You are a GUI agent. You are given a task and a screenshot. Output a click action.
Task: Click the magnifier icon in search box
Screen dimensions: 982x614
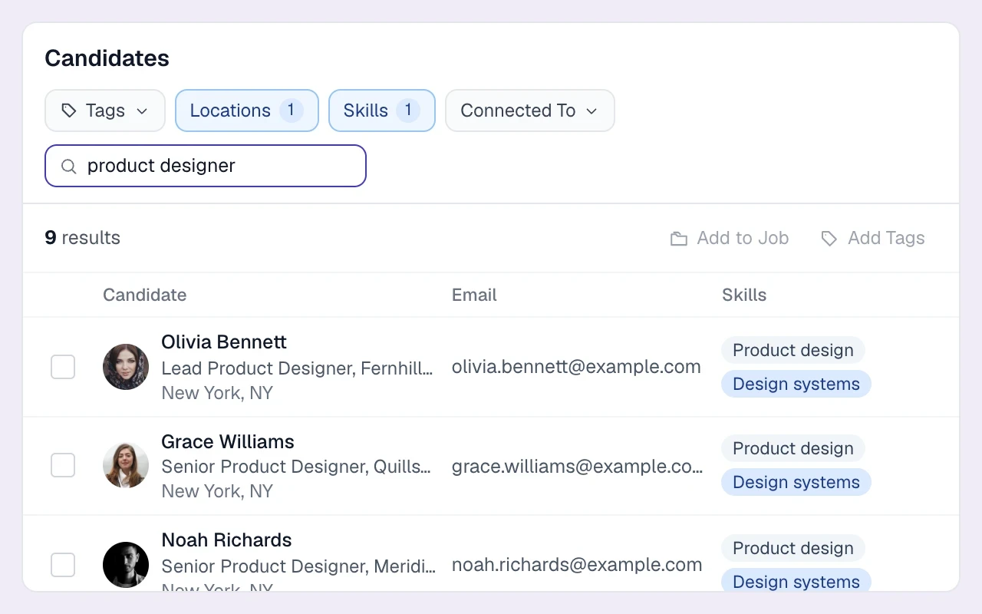pyautogui.click(x=69, y=167)
